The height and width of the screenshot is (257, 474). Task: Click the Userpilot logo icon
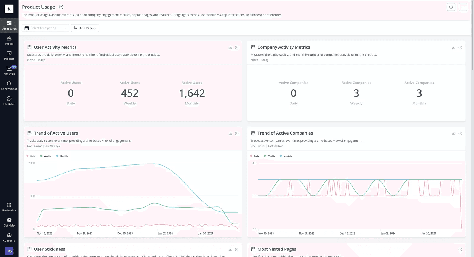[x=9, y=9]
